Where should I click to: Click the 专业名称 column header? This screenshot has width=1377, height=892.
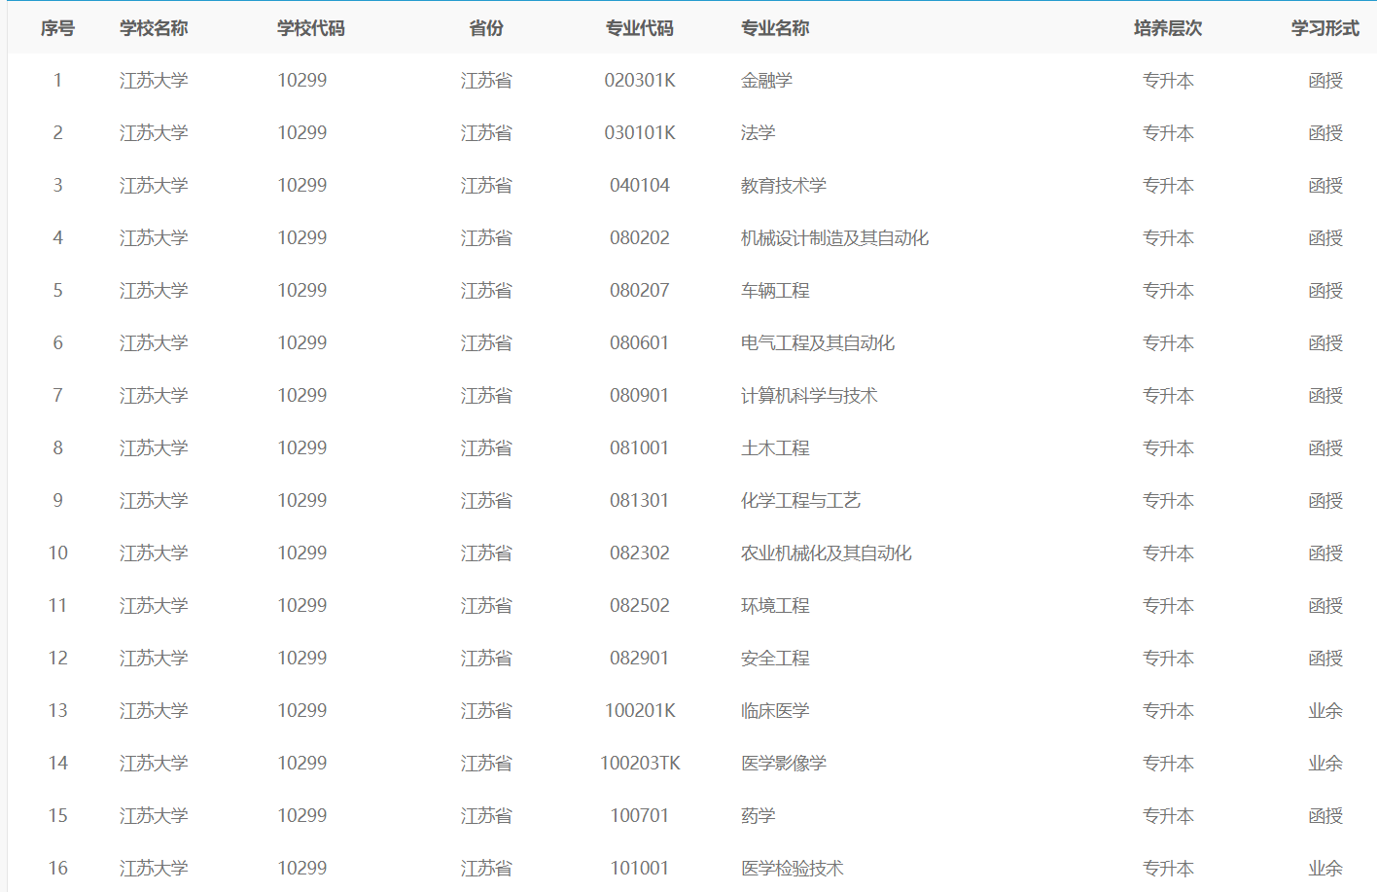tap(775, 28)
